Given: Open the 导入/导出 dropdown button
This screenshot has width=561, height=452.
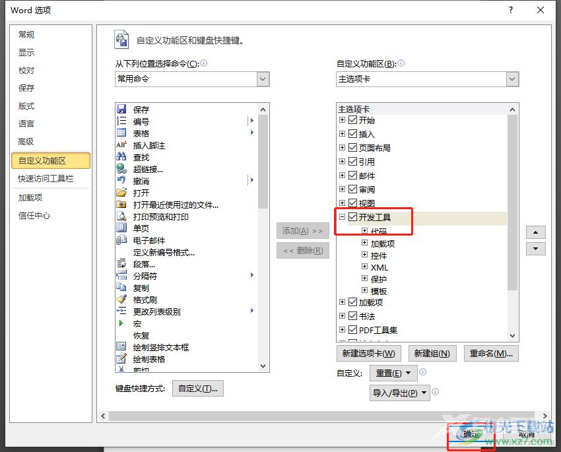Looking at the screenshot, I should coord(400,393).
